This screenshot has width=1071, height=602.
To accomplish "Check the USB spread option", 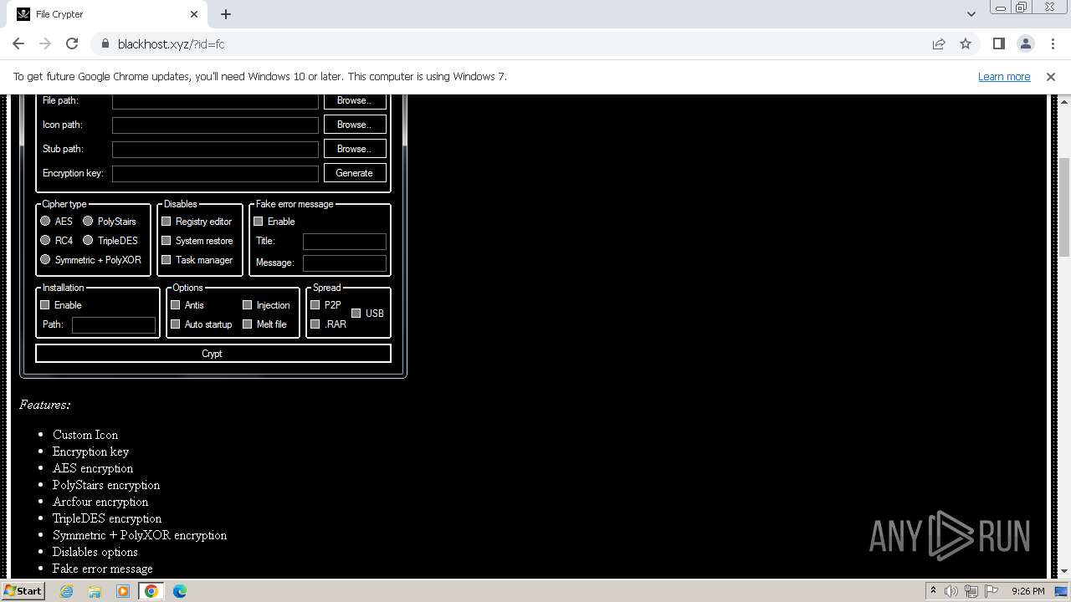I will coord(356,314).
